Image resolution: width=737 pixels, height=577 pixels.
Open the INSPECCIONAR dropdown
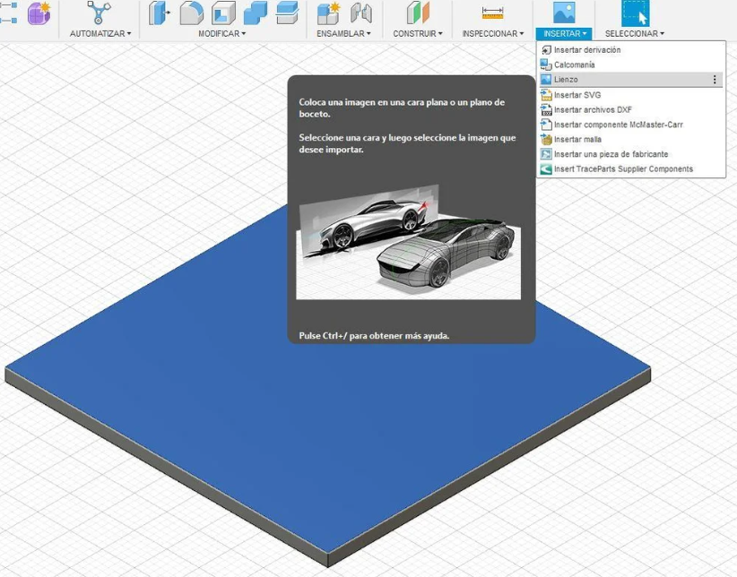[x=492, y=34]
